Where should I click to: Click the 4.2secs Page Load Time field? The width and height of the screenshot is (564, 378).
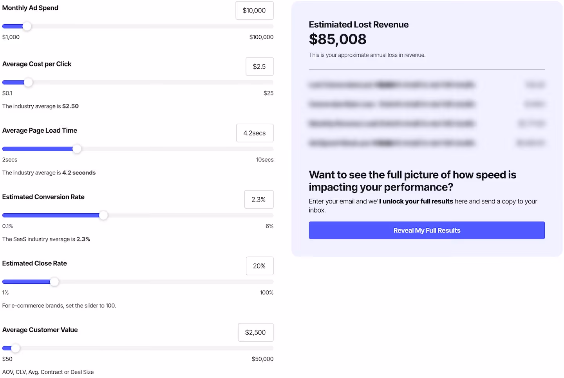click(255, 133)
